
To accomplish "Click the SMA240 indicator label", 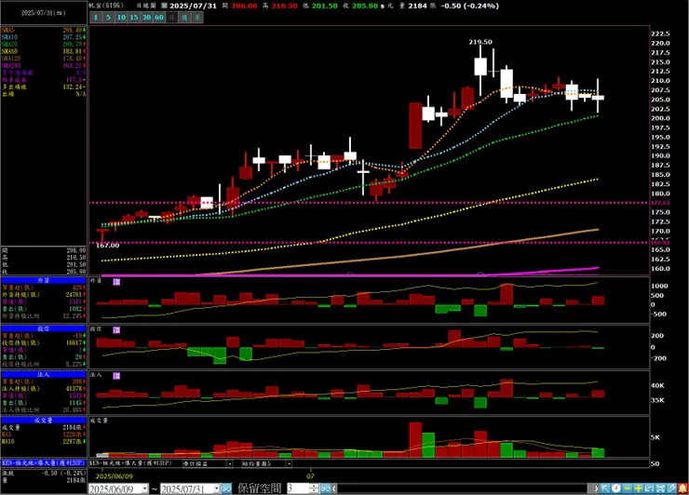I will [x=11, y=65].
